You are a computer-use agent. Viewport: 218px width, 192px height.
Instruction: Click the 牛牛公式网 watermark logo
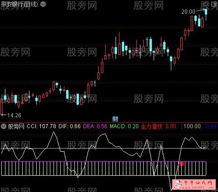[195, 184]
